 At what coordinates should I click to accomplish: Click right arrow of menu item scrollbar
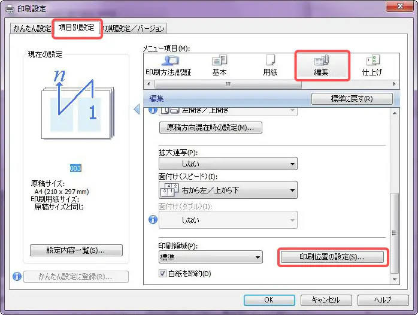pyautogui.click(x=395, y=84)
